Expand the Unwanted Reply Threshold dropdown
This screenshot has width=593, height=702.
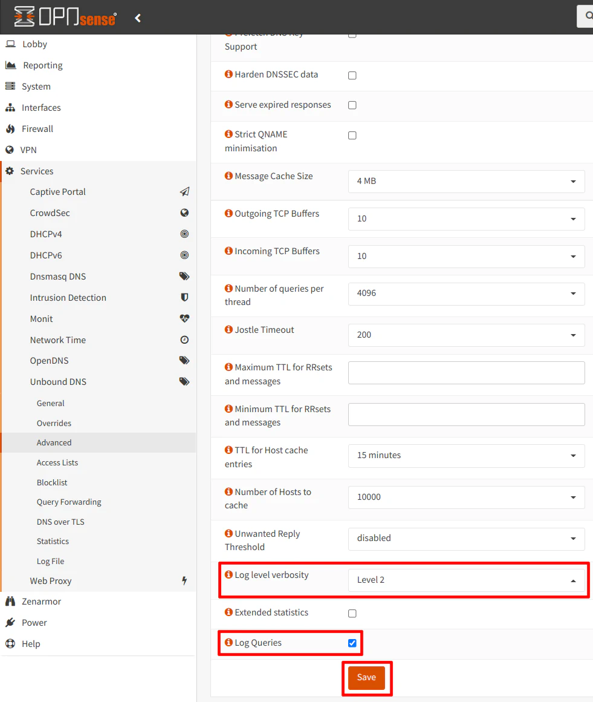(x=466, y=538)
